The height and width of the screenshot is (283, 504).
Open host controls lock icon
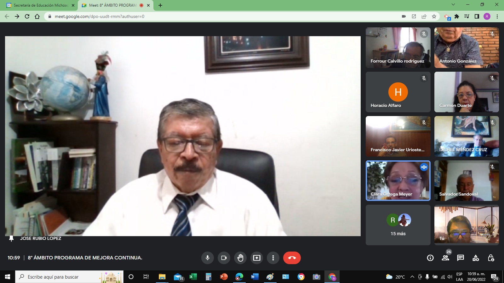(491, 258)
